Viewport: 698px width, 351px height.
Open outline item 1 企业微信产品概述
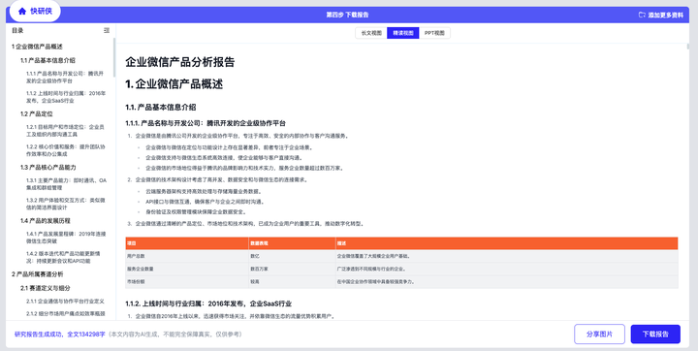tap(37, 47)
